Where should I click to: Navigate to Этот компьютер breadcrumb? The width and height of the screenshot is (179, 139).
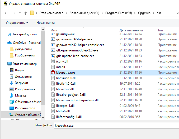point(51,13)
